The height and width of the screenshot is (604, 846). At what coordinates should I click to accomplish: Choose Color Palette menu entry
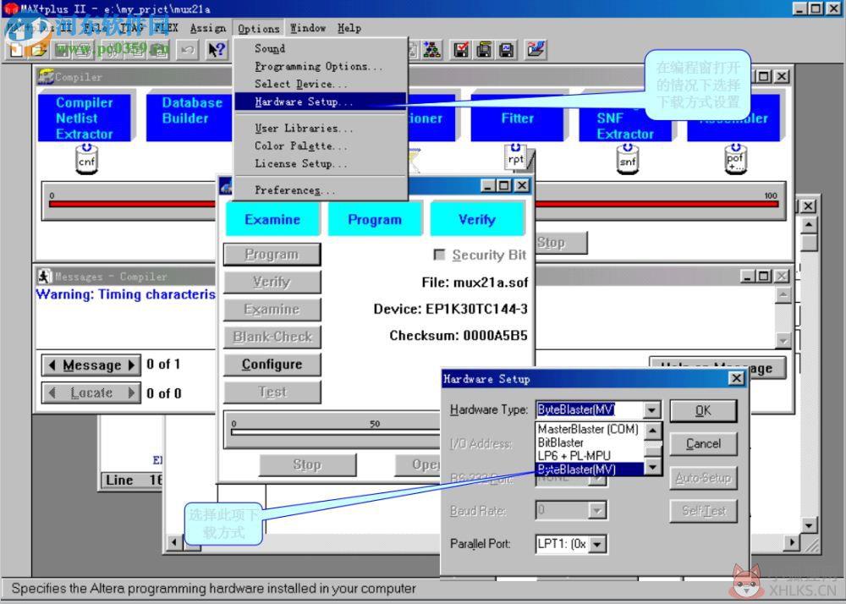(320, 146)
